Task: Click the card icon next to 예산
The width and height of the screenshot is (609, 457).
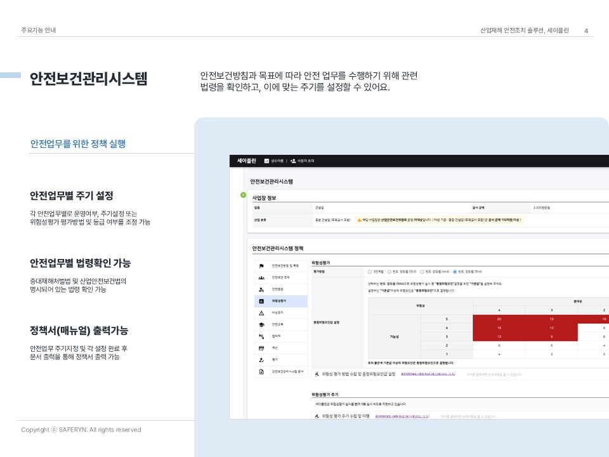Action: point(261,348)
